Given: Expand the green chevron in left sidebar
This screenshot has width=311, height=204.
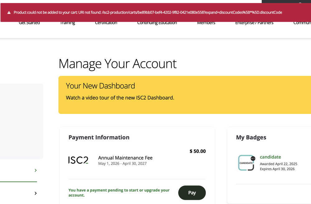Looking at the screenshot, I should [35, 170].
